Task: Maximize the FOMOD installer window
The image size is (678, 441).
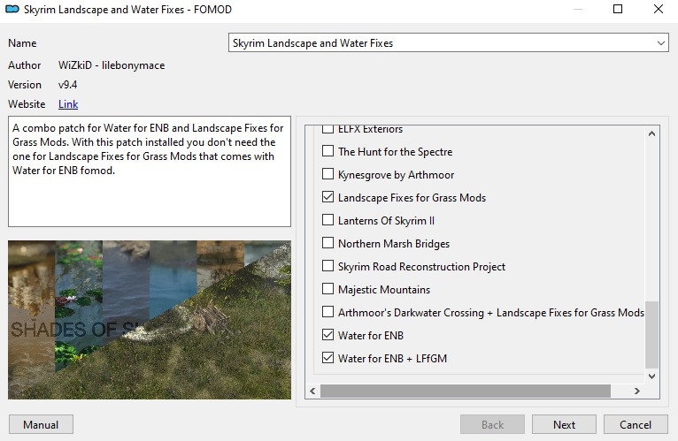Action: click(x=618, y=9)
